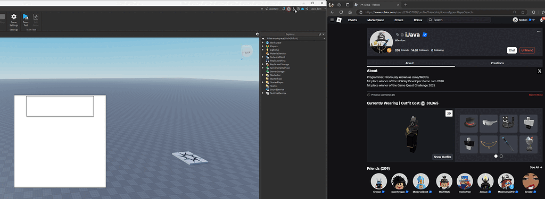Switch to the Creations tab

[x=498, y=63]
